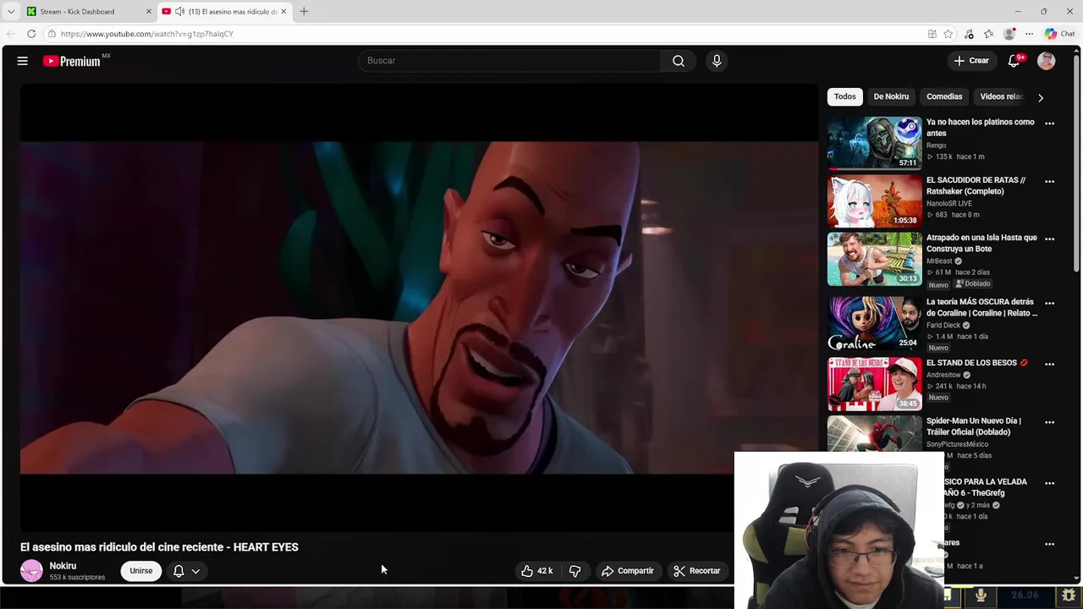Click the SonyPicturesMéxico channel name
The width and height of the screenshot is (1083, 609).
coord(957,445)
